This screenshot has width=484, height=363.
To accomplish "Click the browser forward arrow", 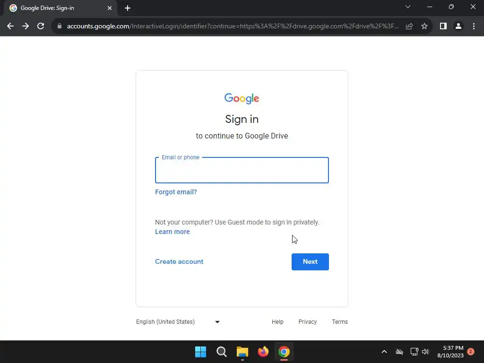I will (x=26, y=26).
